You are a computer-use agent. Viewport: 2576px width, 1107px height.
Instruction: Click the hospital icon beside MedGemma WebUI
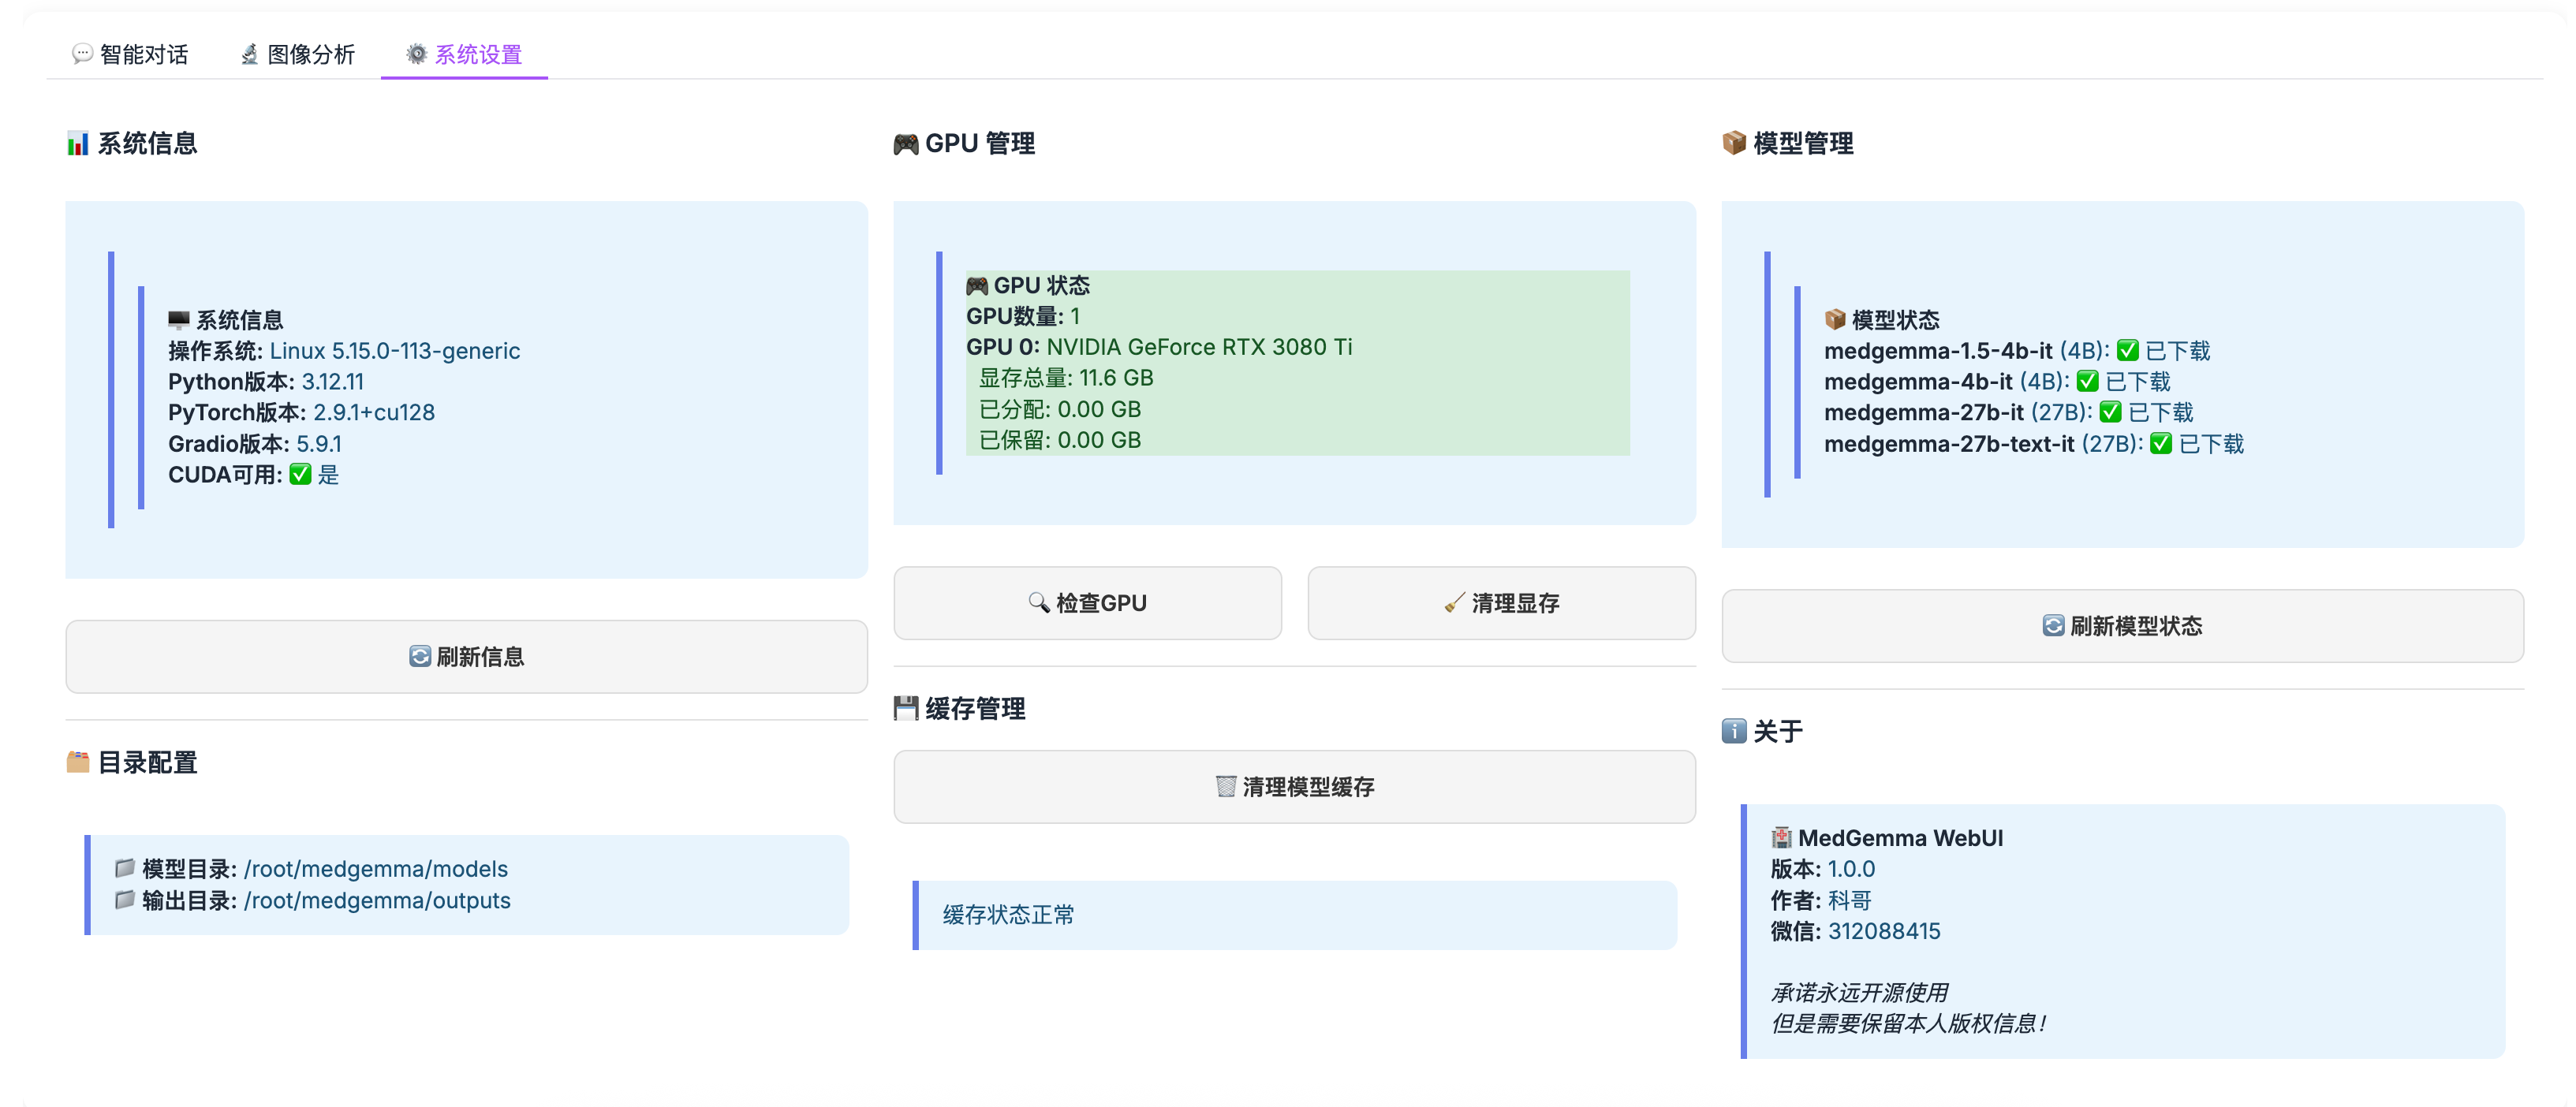tap(1781, 838)
